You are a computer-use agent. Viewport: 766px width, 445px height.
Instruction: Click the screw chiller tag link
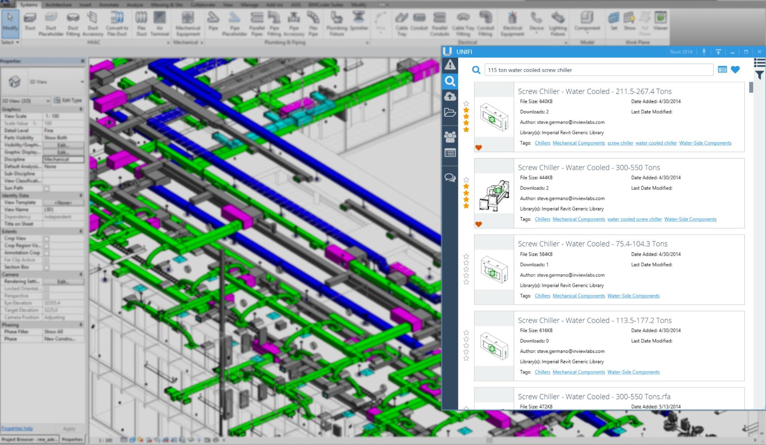[620, 143]
